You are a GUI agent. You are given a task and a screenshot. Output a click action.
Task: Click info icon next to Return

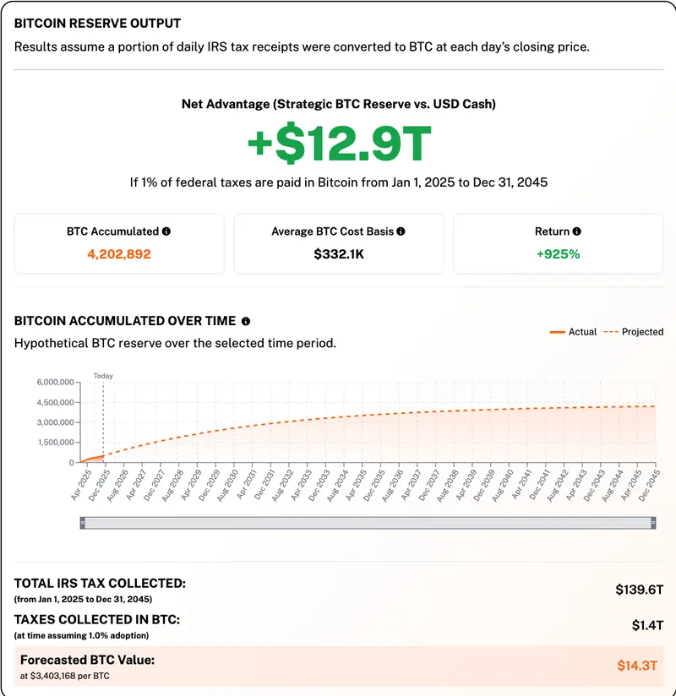pyautogui.click(x=576, y=231)
